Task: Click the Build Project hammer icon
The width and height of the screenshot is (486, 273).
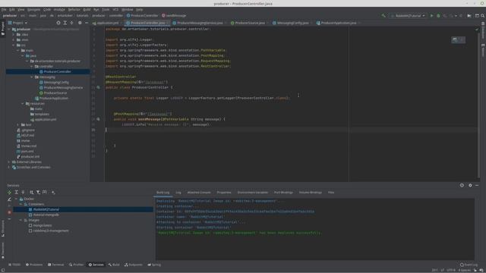Action: point(383,15)
